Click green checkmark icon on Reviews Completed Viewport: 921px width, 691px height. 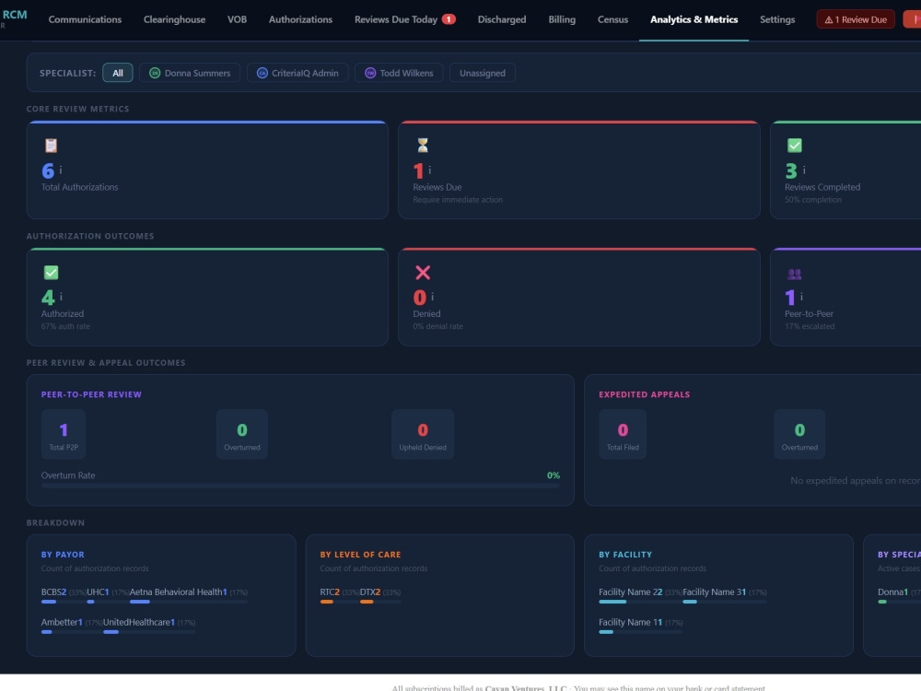click(794, 146)
